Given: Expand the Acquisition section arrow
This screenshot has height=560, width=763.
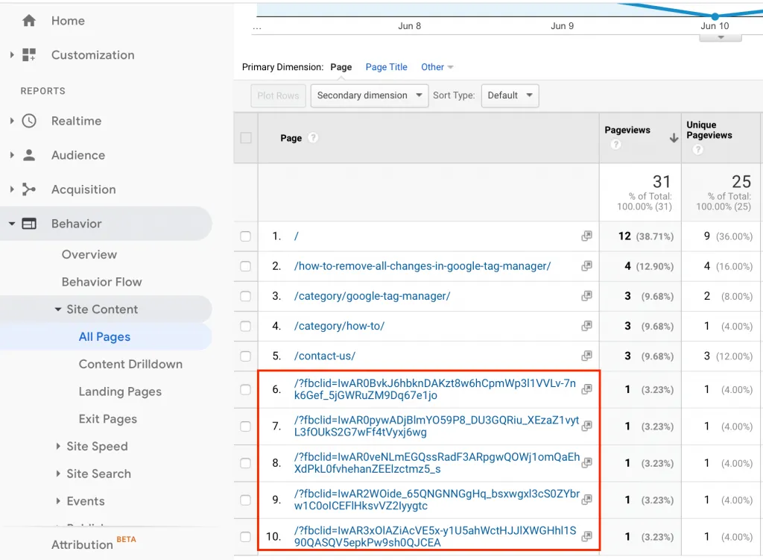Looking at the screenshot, I should [12, 189].
